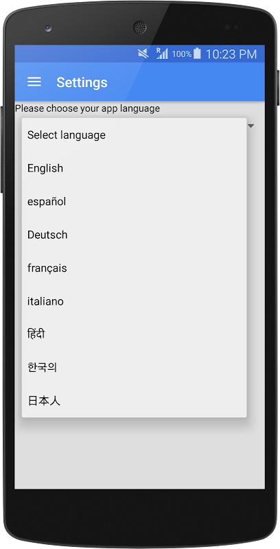
Task: Choose français in the language list
Action: click(134, 268)
